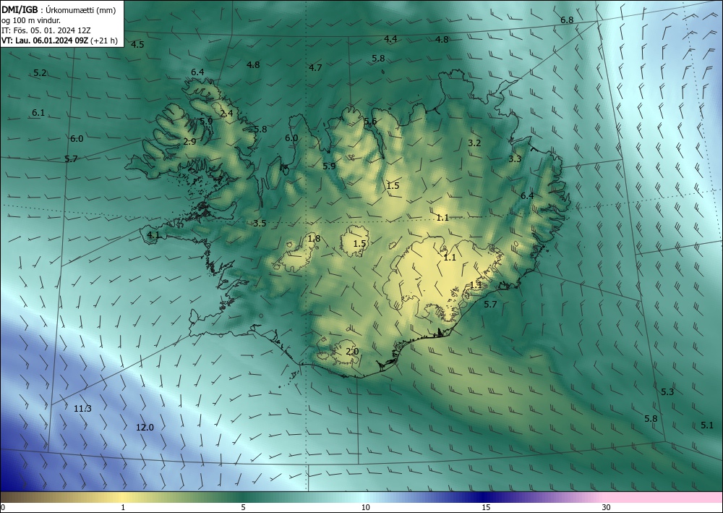The width and height of the screenshot is (723, 513).
Task: Click the 11.3 value over the ocean
Action: point(82,408)
